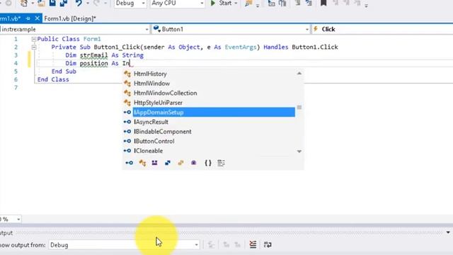453x255 pixels.
Task: Toggle pin on the Form1.vb tab
Action: 28,18
